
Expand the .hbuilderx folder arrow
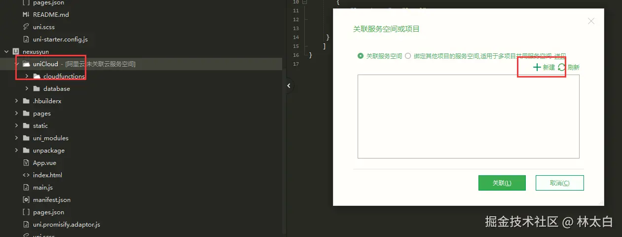click(x=17, y=101)
